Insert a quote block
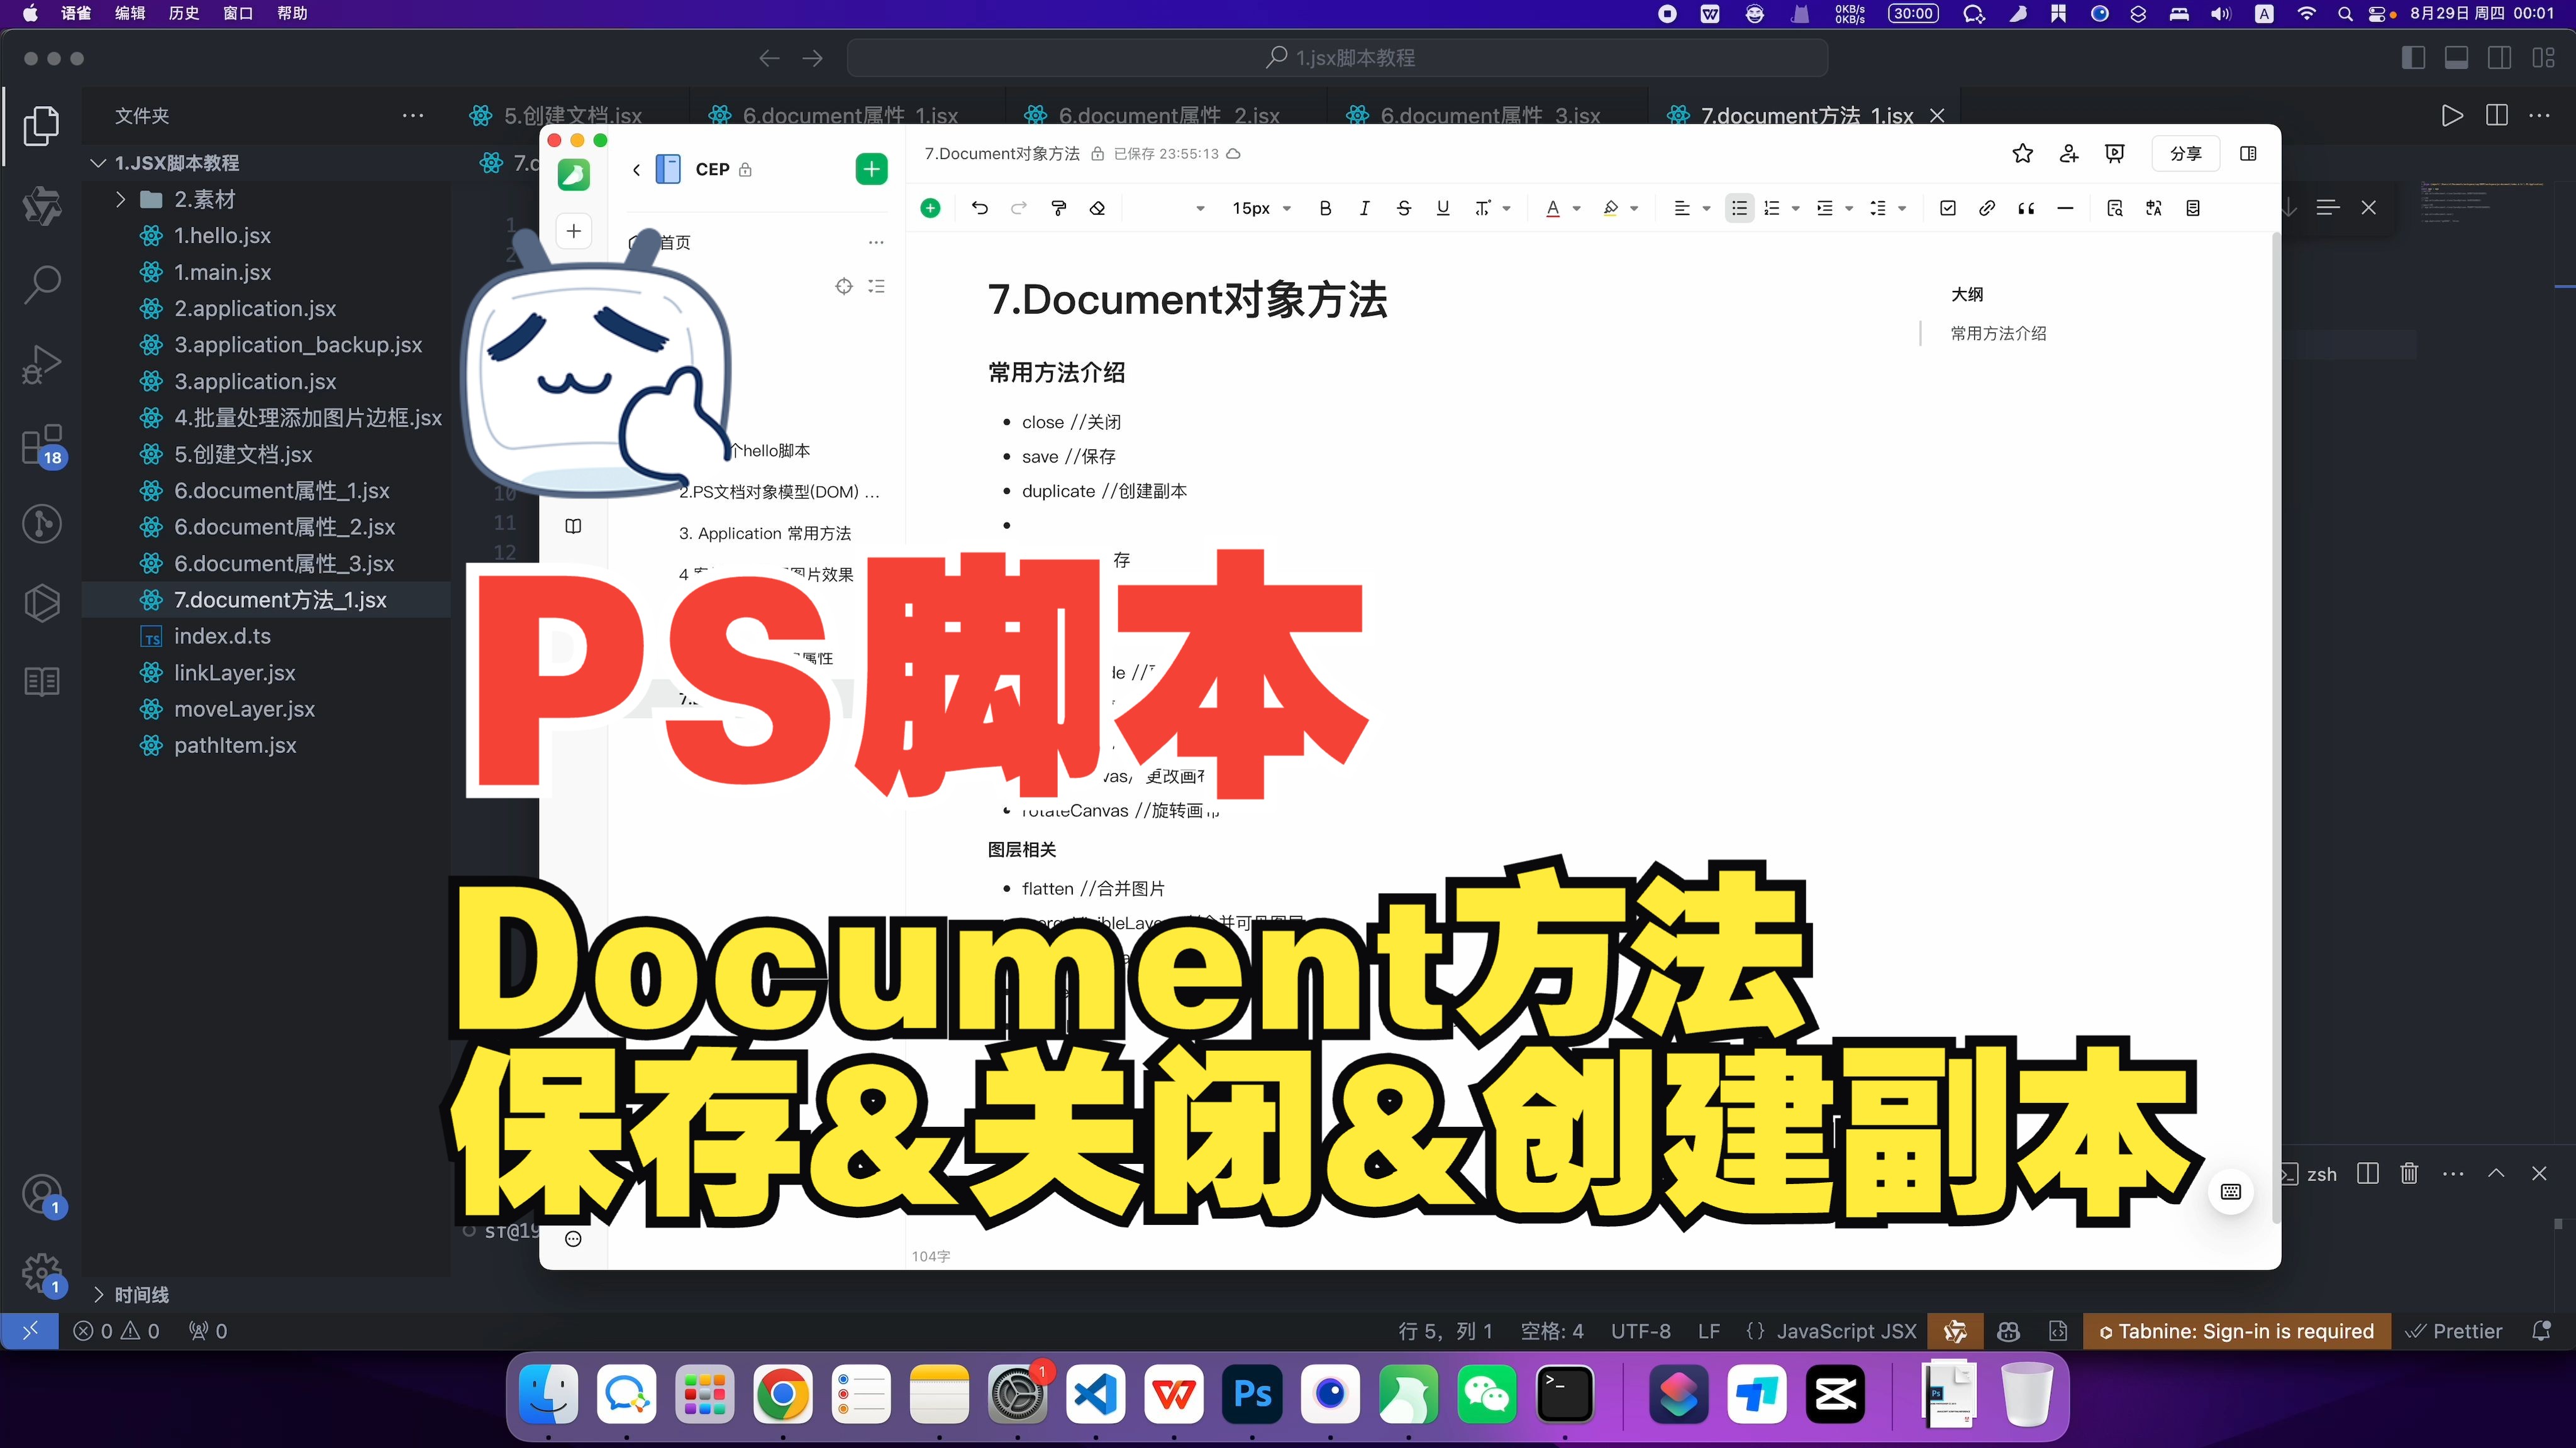The height and width of the screenshot is (1448, 2576). point(2025,208)
